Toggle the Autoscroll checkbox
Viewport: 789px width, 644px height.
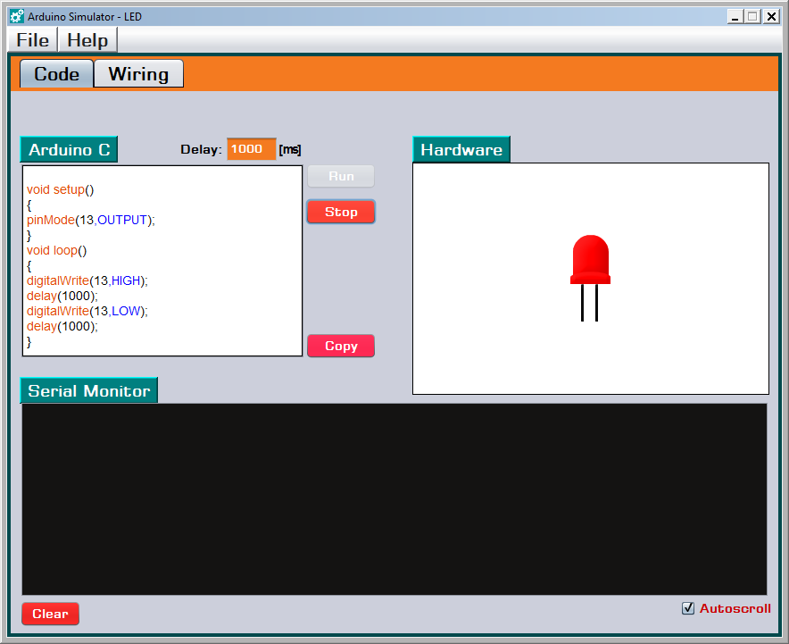688,608
